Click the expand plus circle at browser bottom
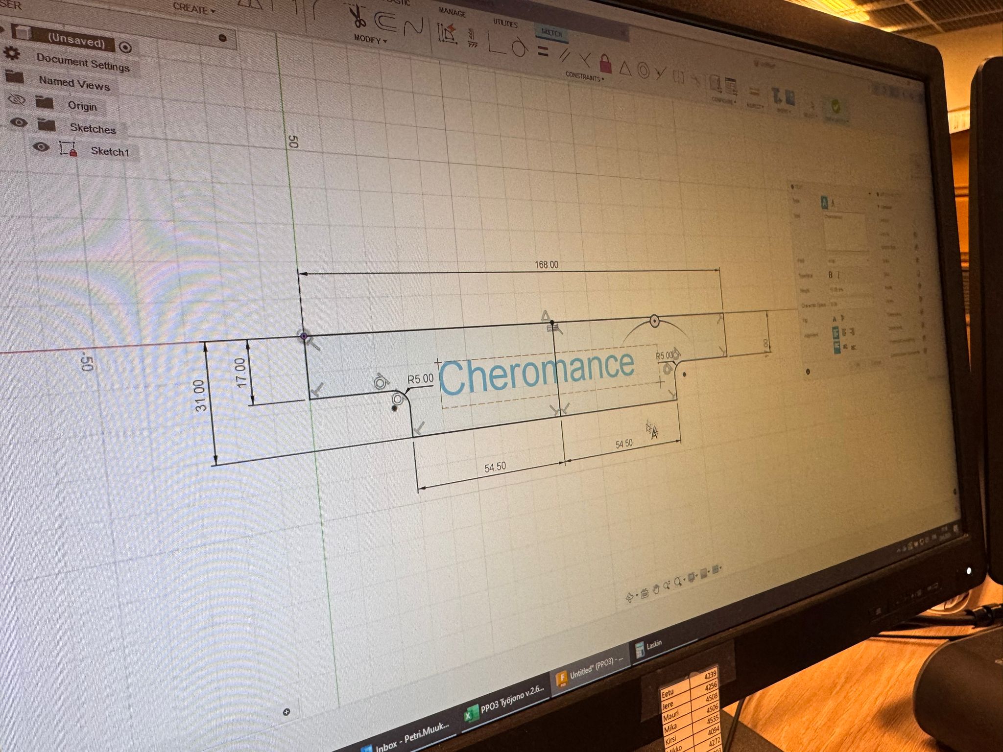Viewport: 1003px width, 752px height. click(287, 711)
